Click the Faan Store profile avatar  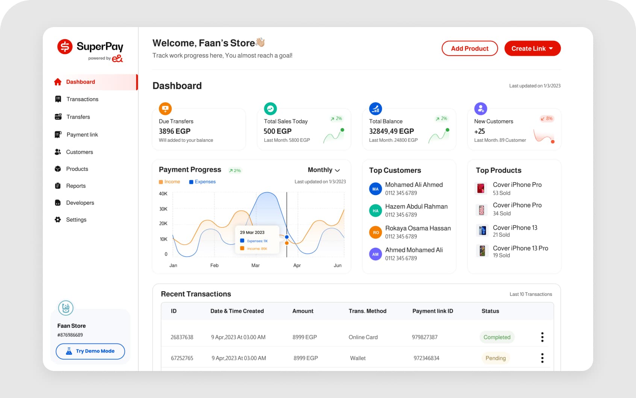[66, 308]
